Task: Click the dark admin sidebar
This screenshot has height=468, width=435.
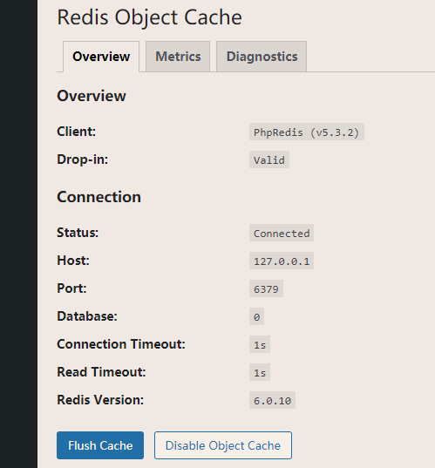Action: [x=18, y=234]
